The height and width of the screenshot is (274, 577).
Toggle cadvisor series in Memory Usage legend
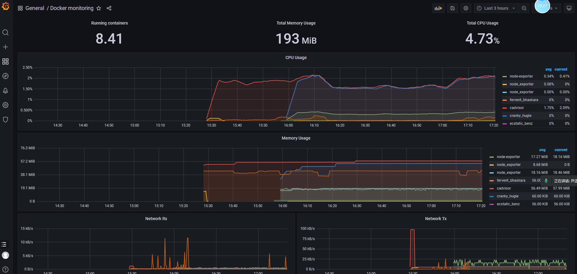504,188
